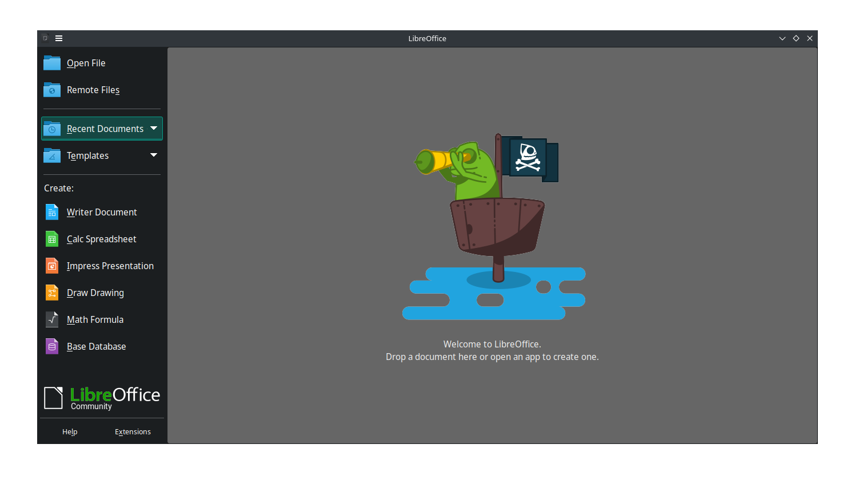Click the pirate ship illustration

494,227
